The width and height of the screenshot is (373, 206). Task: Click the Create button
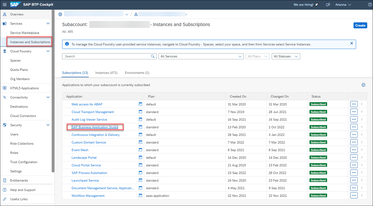[x=360, y=25]
